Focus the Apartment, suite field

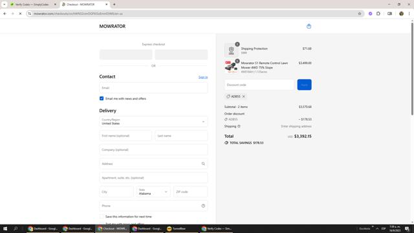point(153,177)
